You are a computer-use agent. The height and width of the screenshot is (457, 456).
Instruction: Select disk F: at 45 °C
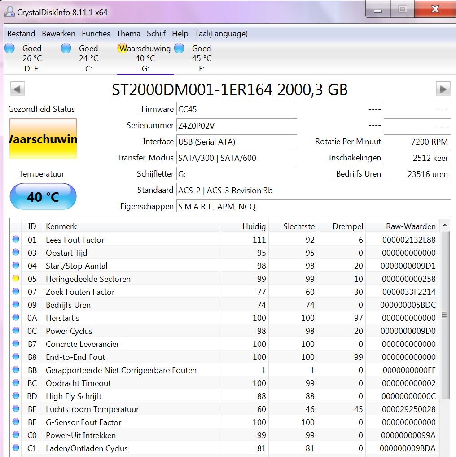pos(202,58)
